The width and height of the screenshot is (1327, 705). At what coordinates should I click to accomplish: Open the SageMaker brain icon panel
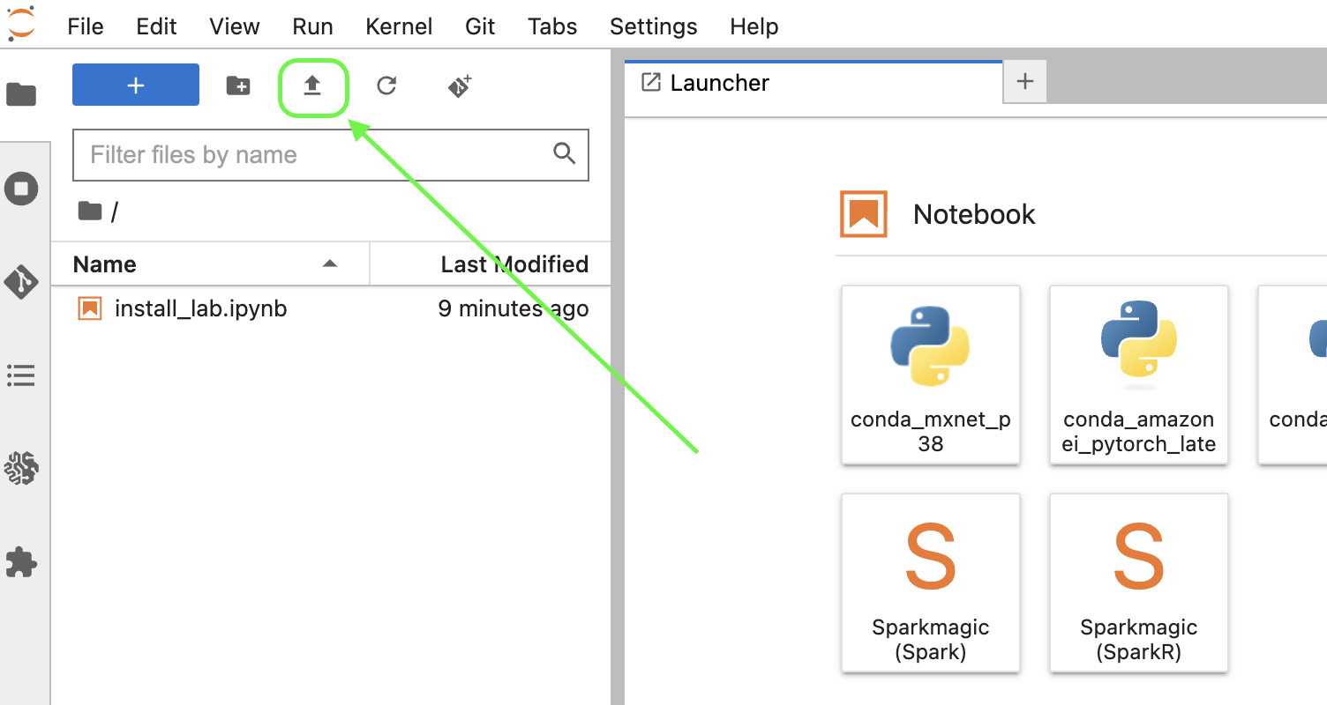click(21, 469)
